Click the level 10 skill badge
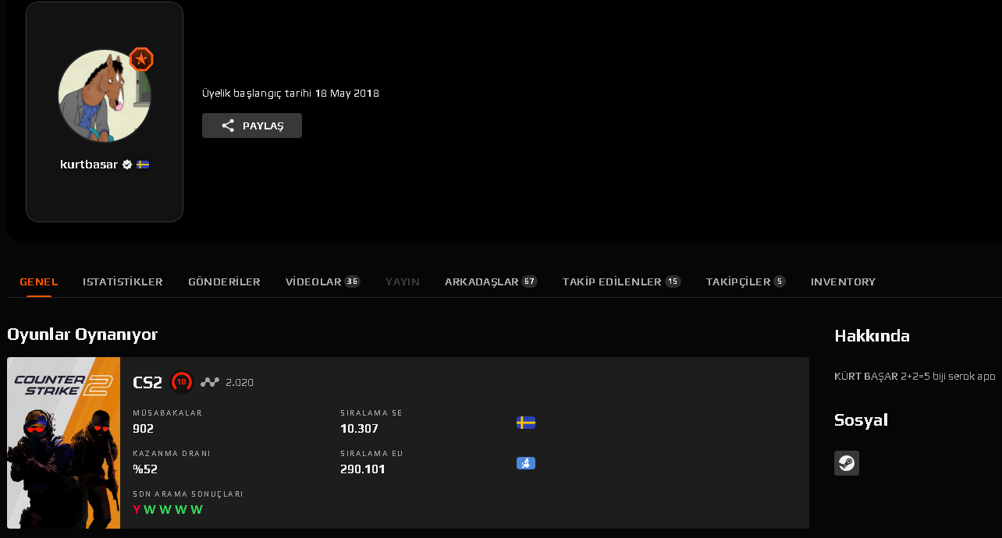 [182, 382]
